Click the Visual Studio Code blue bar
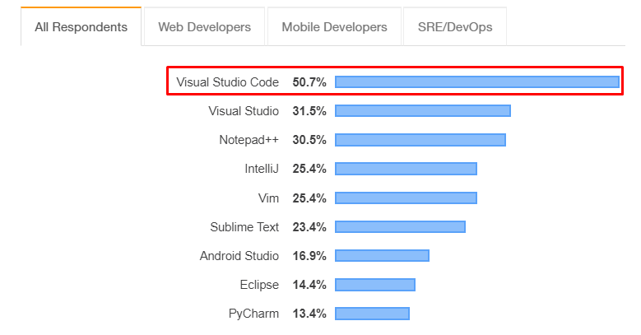The height and width of the screenshot is (335, 641). (x=476, y=81)
